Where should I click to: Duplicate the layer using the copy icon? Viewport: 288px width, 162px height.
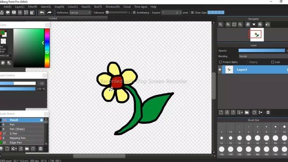pos(254,112)
